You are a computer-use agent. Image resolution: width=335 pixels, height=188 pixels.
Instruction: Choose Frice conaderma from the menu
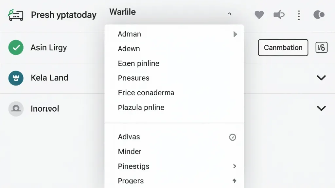[x=146, y=93]
